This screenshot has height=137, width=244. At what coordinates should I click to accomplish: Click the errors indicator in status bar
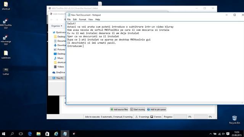pos(156,117)
